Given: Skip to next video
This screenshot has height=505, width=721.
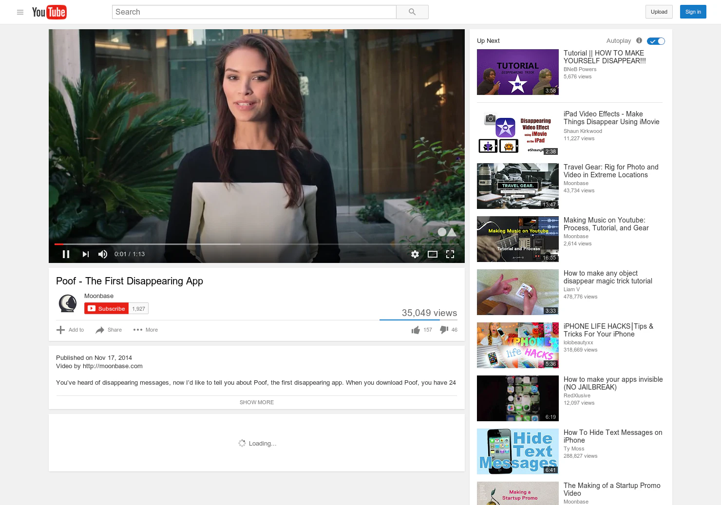Looking at the screenshot, I should coord(86,254).
